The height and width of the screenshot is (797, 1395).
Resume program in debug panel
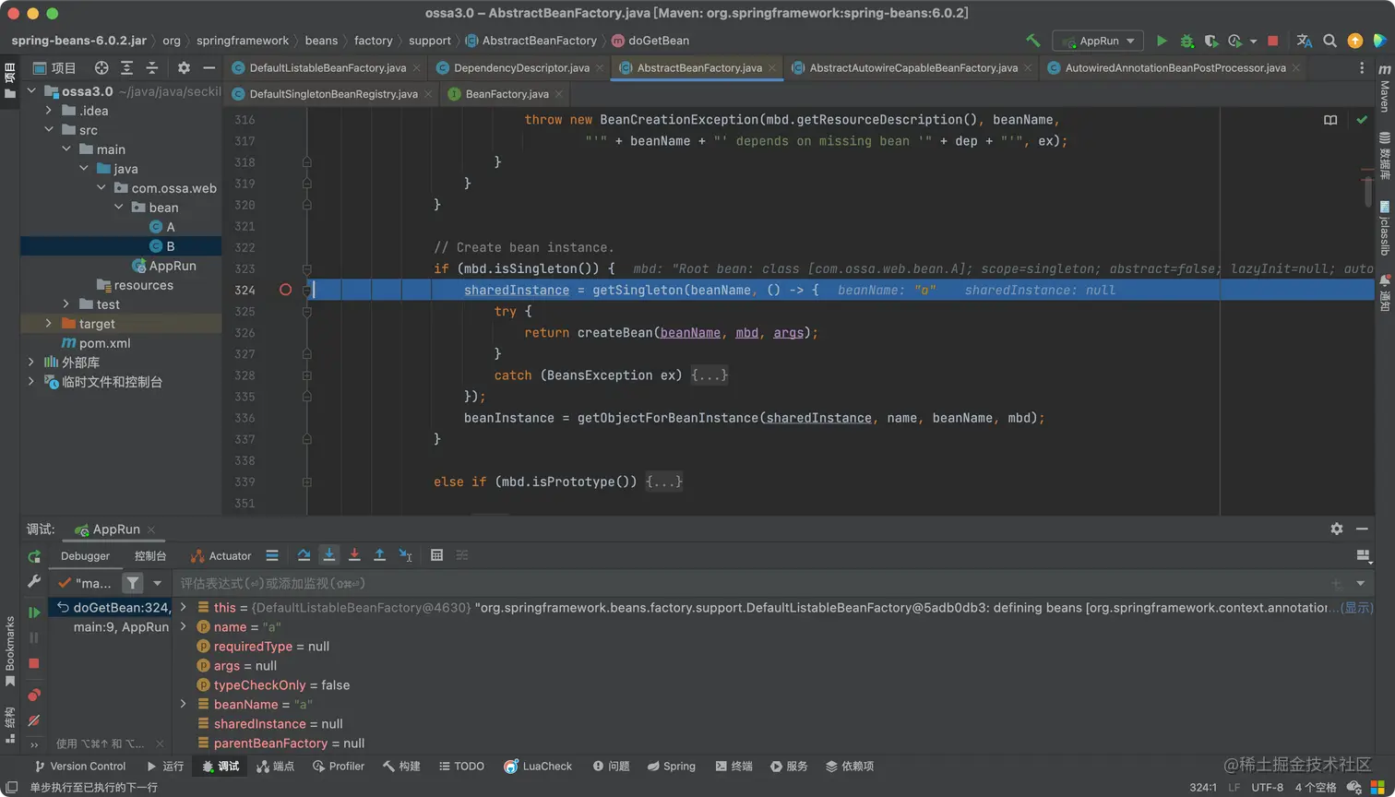34,613
